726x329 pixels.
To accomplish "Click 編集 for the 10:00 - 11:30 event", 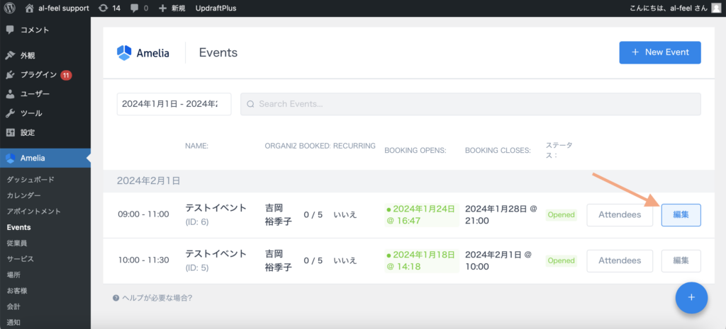I will coord(681,260).
